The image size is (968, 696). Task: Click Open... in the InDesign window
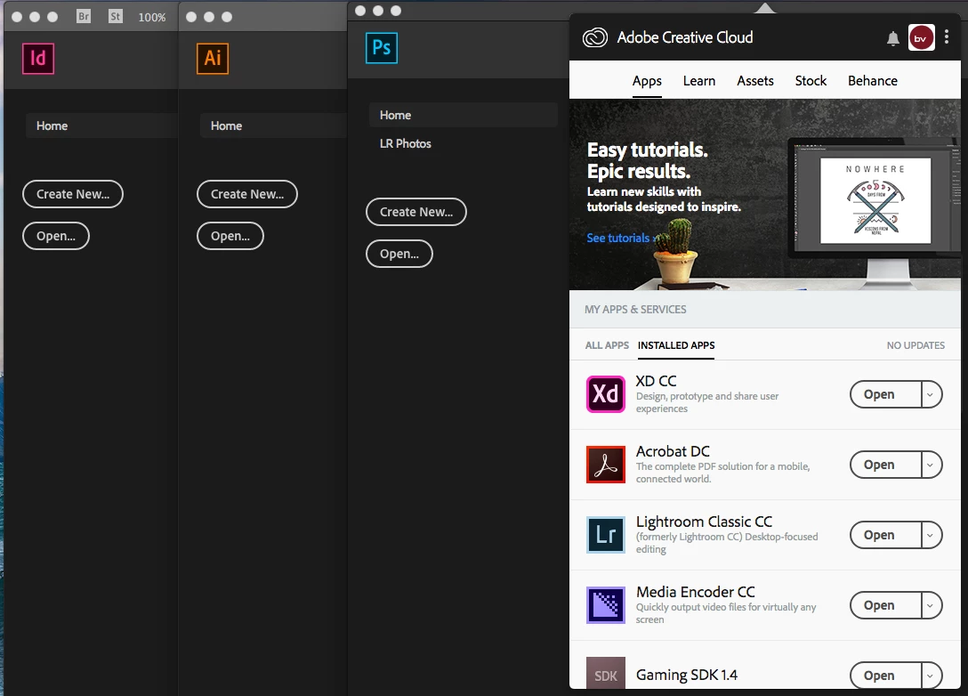56,236
